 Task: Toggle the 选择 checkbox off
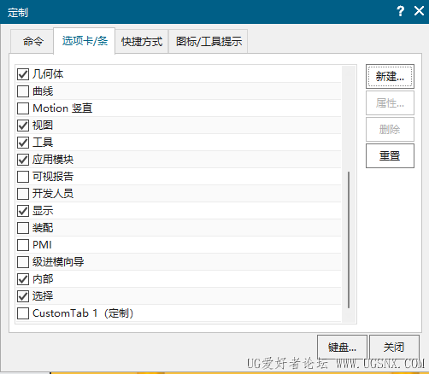tap(23, 296)
